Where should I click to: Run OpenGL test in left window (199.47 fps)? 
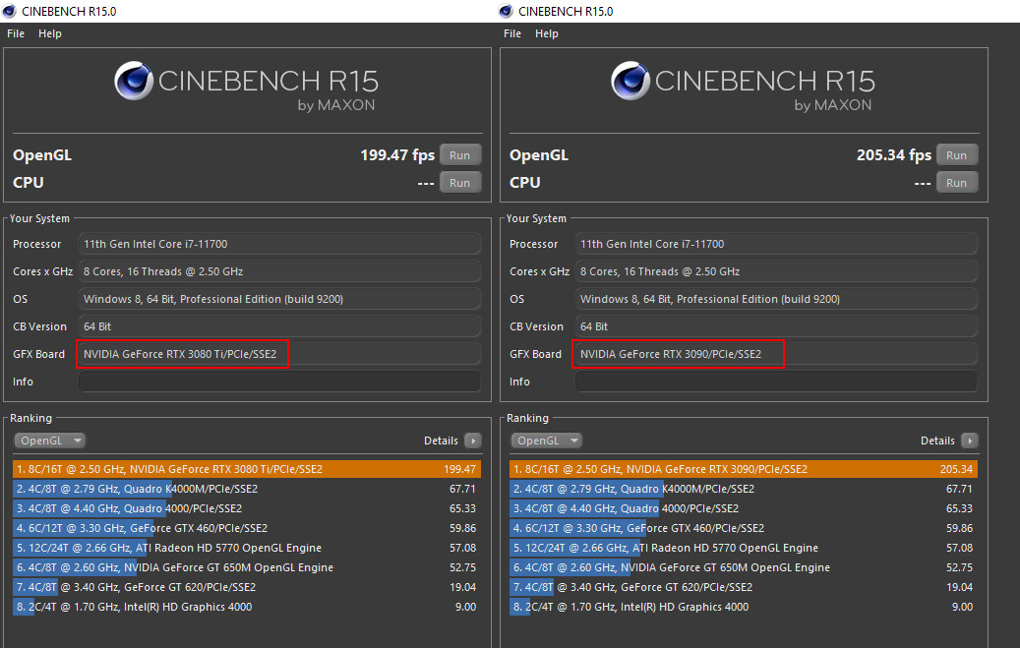(x=460, y=155)
